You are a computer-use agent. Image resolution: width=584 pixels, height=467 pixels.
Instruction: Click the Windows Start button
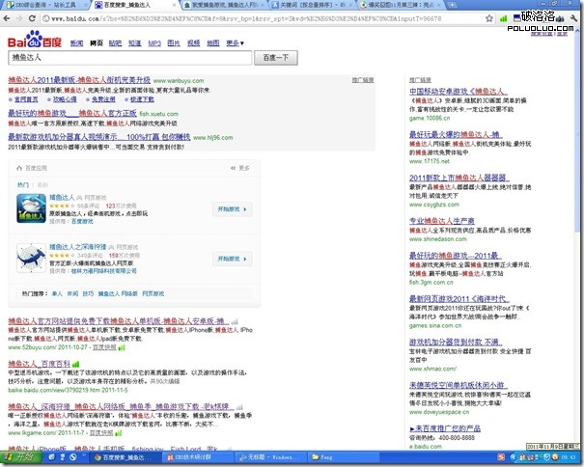tap(24, 457)
